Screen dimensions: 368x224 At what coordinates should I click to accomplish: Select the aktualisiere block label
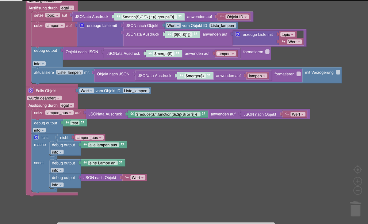click(x=44, y=72)
